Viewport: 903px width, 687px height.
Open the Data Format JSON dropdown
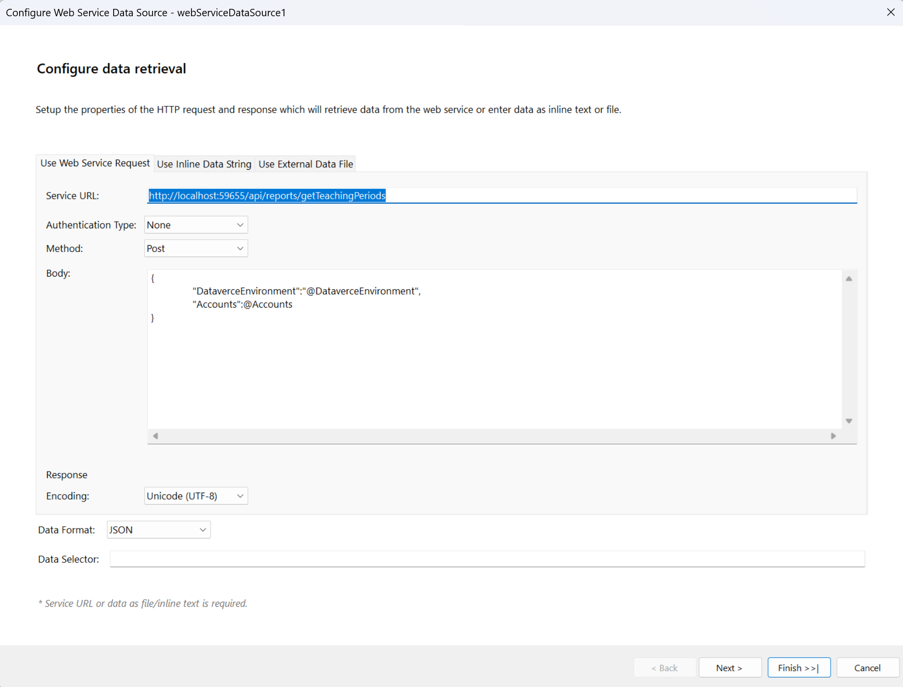(158, 530)
